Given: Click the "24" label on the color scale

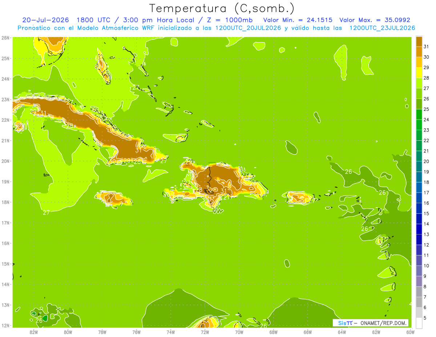Looking at the screenshot, I should (426, 120).
